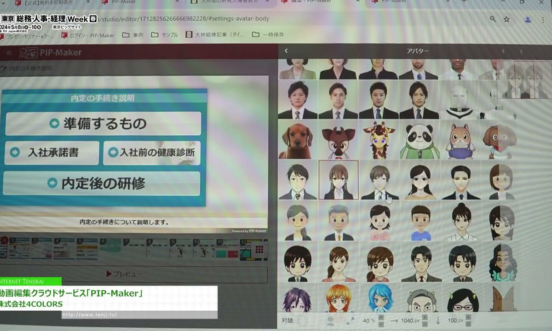Pick the giraffe avatar
Screen dimensions: 552x331
[x=379, y=140]
